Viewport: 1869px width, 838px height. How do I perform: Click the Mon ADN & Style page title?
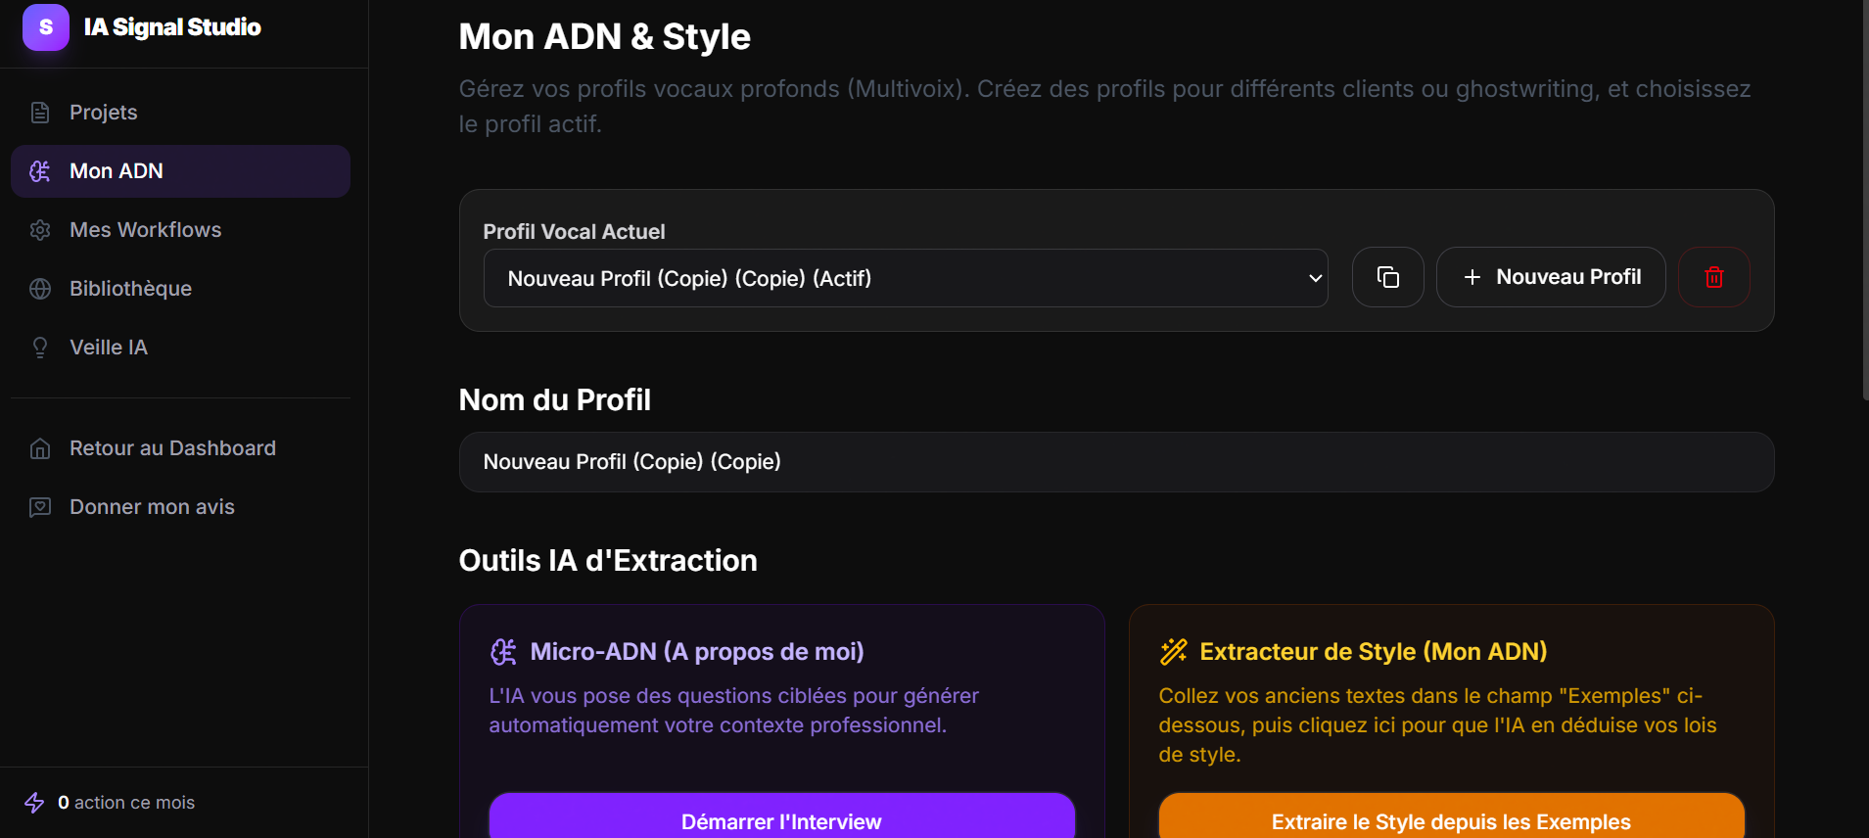click(605, 37)
